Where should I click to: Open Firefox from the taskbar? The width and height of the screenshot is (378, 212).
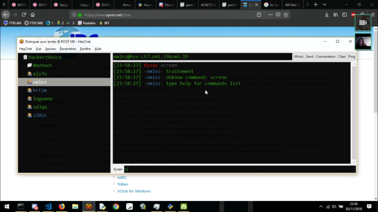pos(61,206)
